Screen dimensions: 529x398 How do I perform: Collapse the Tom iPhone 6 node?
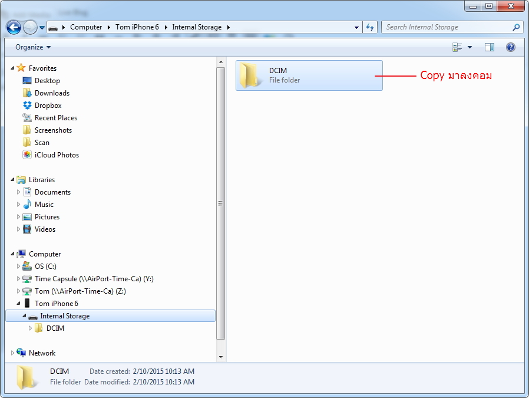[x=18, y=304]
